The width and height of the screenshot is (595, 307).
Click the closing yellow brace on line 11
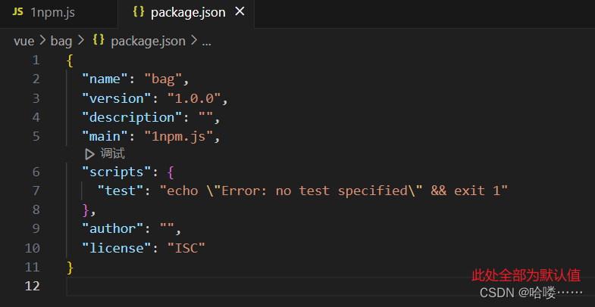70,268
